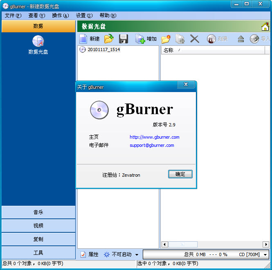Maximize the gBurner main window
The height and width of the screenshot is (270, 272).
coord(247,4)
